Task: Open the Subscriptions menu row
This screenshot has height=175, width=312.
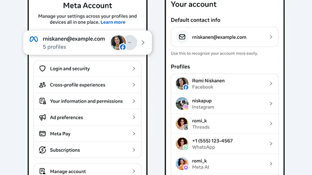Action: coord(87,150)
